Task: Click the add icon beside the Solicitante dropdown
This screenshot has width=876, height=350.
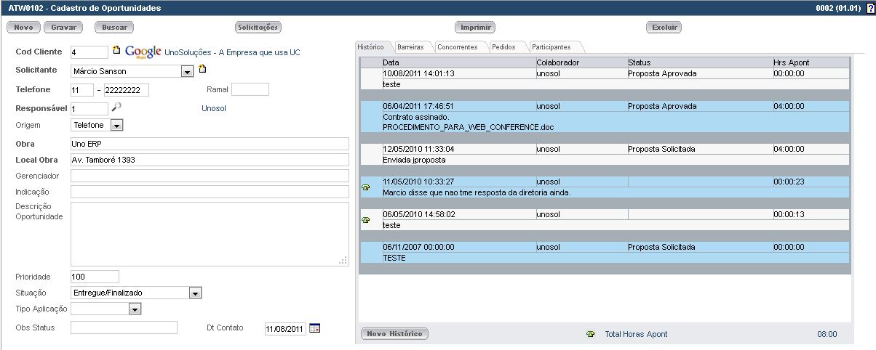Action: pyautogui.click(x=203, y=70)
